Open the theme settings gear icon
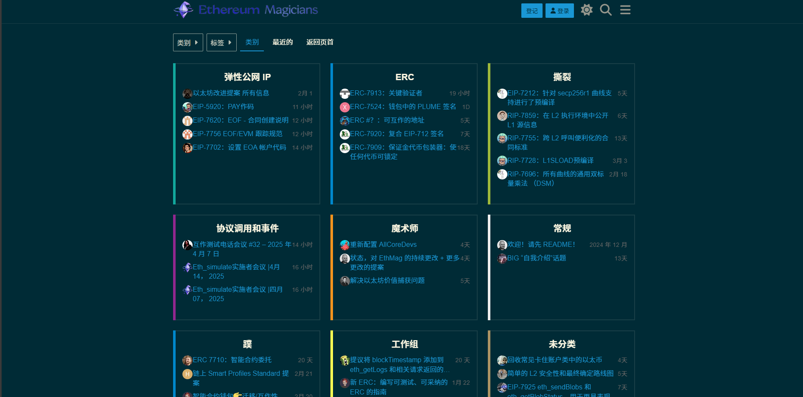 coord(587,10)
